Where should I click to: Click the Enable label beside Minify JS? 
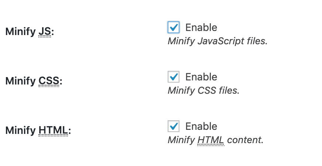tap(201, 28)
